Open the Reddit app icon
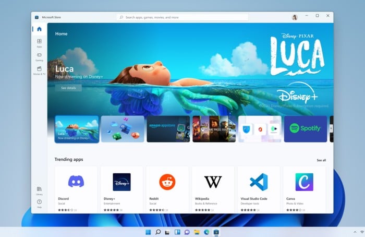 coord(167,182)
